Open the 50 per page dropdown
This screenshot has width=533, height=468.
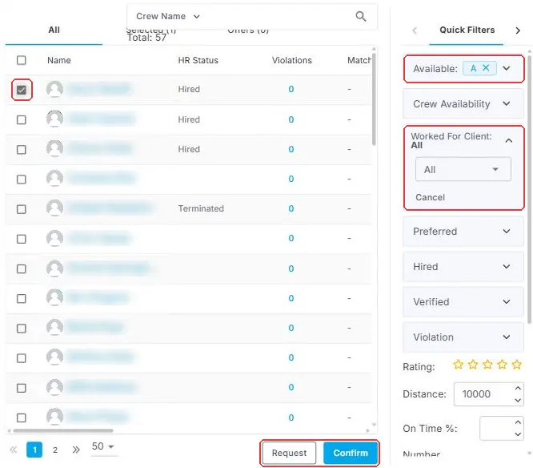(103, 446)
